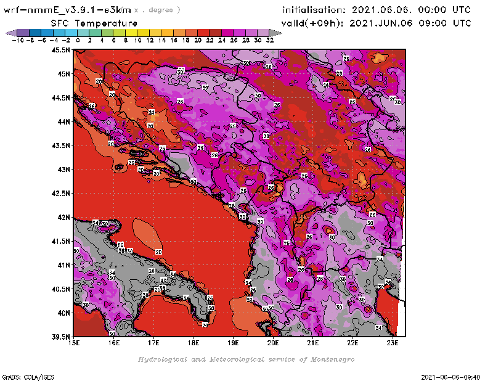Select the blue swatch between -6 and -4

click(47, 33)
